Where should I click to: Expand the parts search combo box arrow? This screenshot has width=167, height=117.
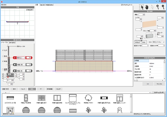[x=150, y=93]
